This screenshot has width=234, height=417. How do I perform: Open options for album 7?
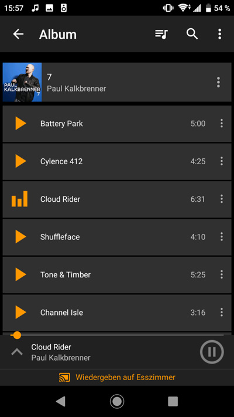pyautogui.click(x=218, y=82)
